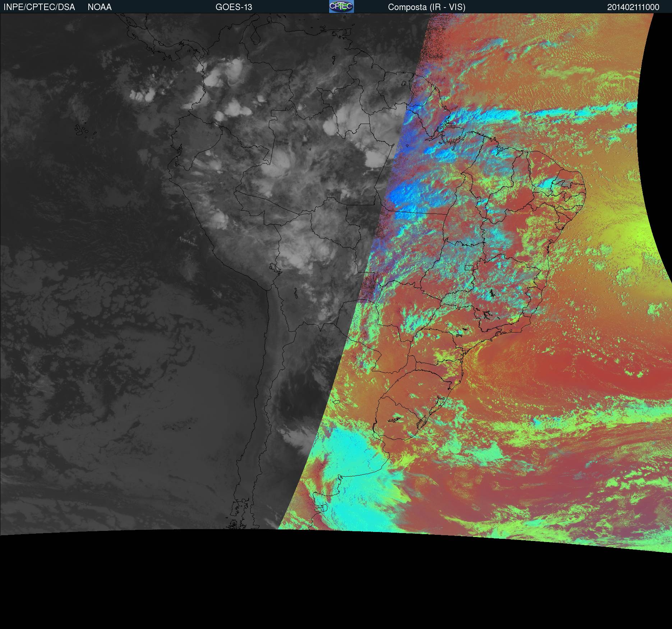672x629 pixels.
Task: Click the Composta (IR - VIS) title
Action: click(427, 7)
